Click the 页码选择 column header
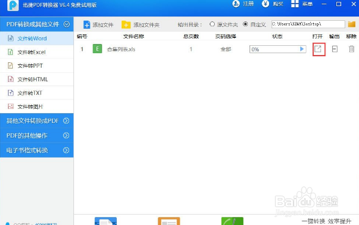The image size is (359, 225). point(226,37)
